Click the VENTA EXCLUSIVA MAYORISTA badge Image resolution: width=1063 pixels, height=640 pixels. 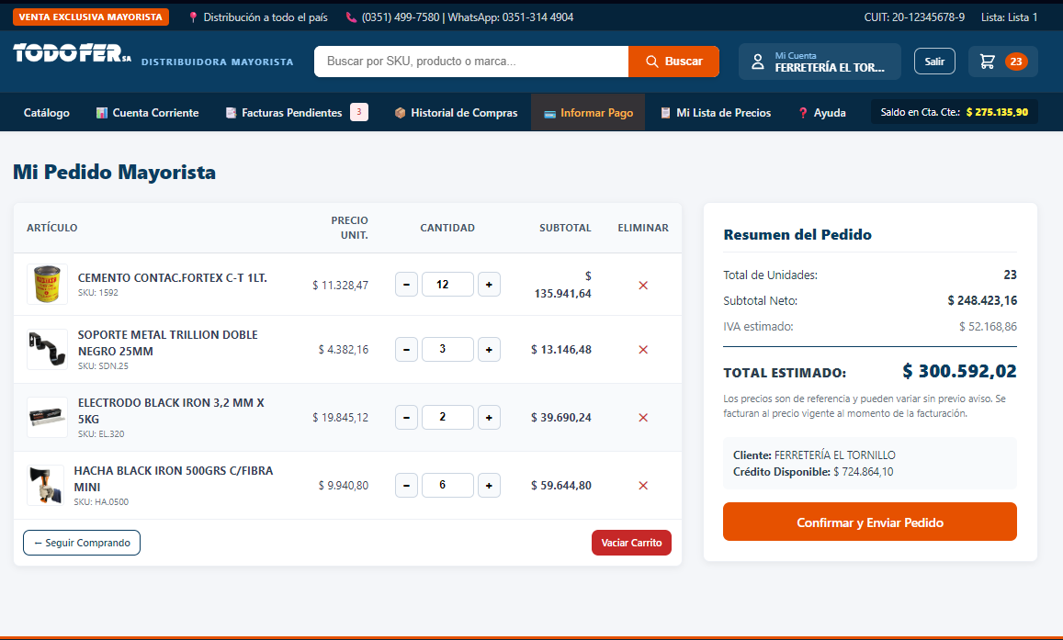(91, 17)
